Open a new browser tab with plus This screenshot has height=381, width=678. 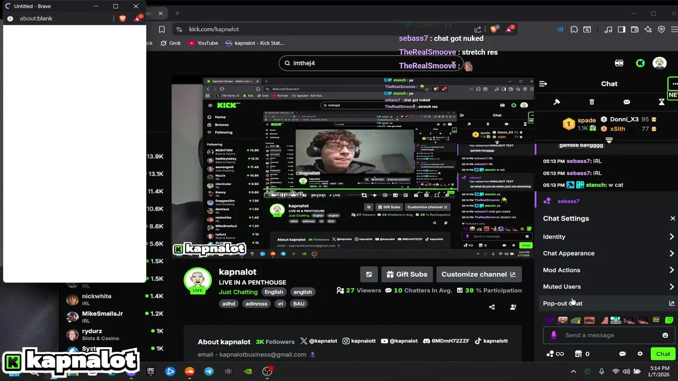pyautogui.click(x=177, y=13)
